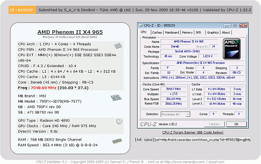Click the Windows XP Professional SP3 subtitle

[x=70, y=37]
